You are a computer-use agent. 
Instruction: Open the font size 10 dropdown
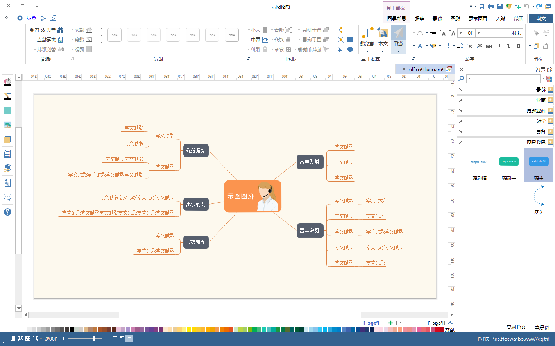(x=460, y=33)
